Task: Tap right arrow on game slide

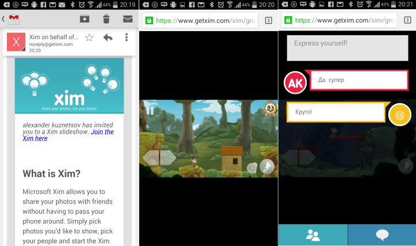Action: [x=168, y=158]
